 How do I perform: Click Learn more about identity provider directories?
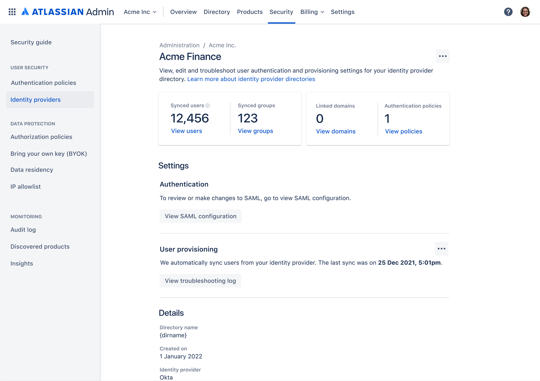tap(251, 79)
